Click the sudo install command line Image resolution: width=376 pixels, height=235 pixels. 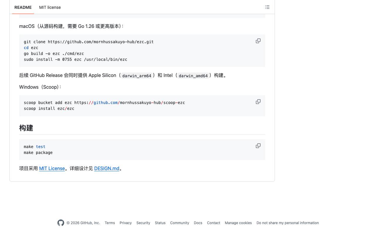coord(75,59)
